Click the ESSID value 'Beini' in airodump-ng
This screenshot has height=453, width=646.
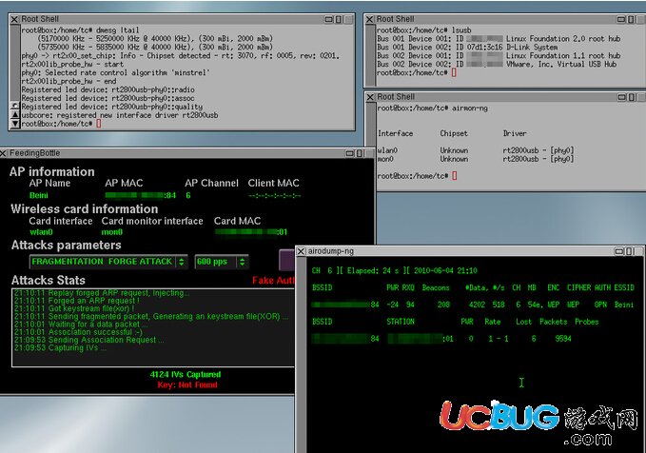[624, 305]
